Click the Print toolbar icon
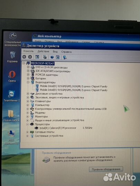This screenshot has width=140, height=186. click(45, 57)
